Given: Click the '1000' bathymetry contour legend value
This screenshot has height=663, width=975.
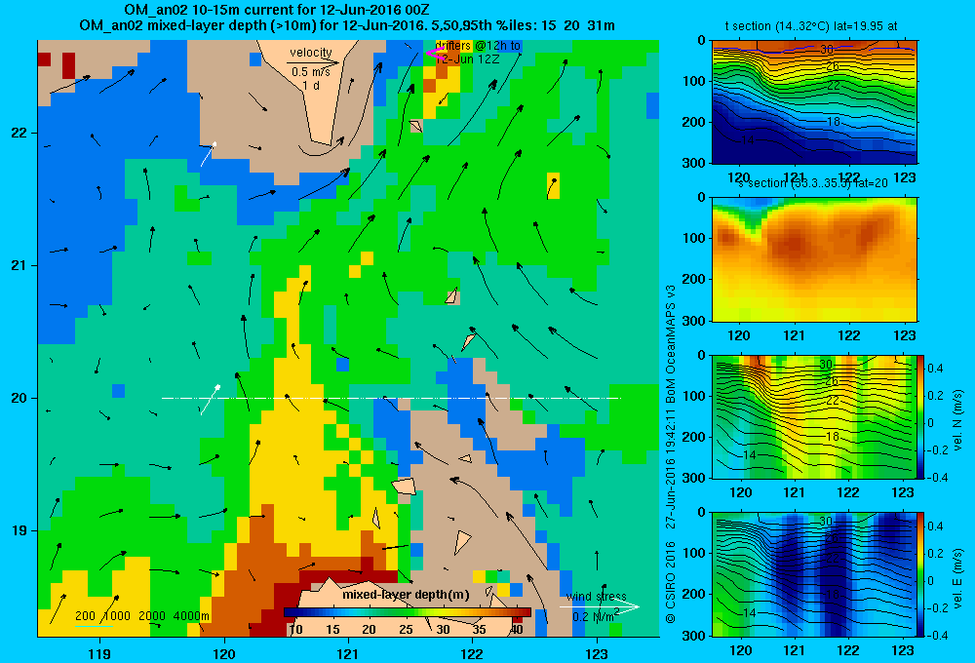Looking at the screenshot, I should tap(117, 616).
